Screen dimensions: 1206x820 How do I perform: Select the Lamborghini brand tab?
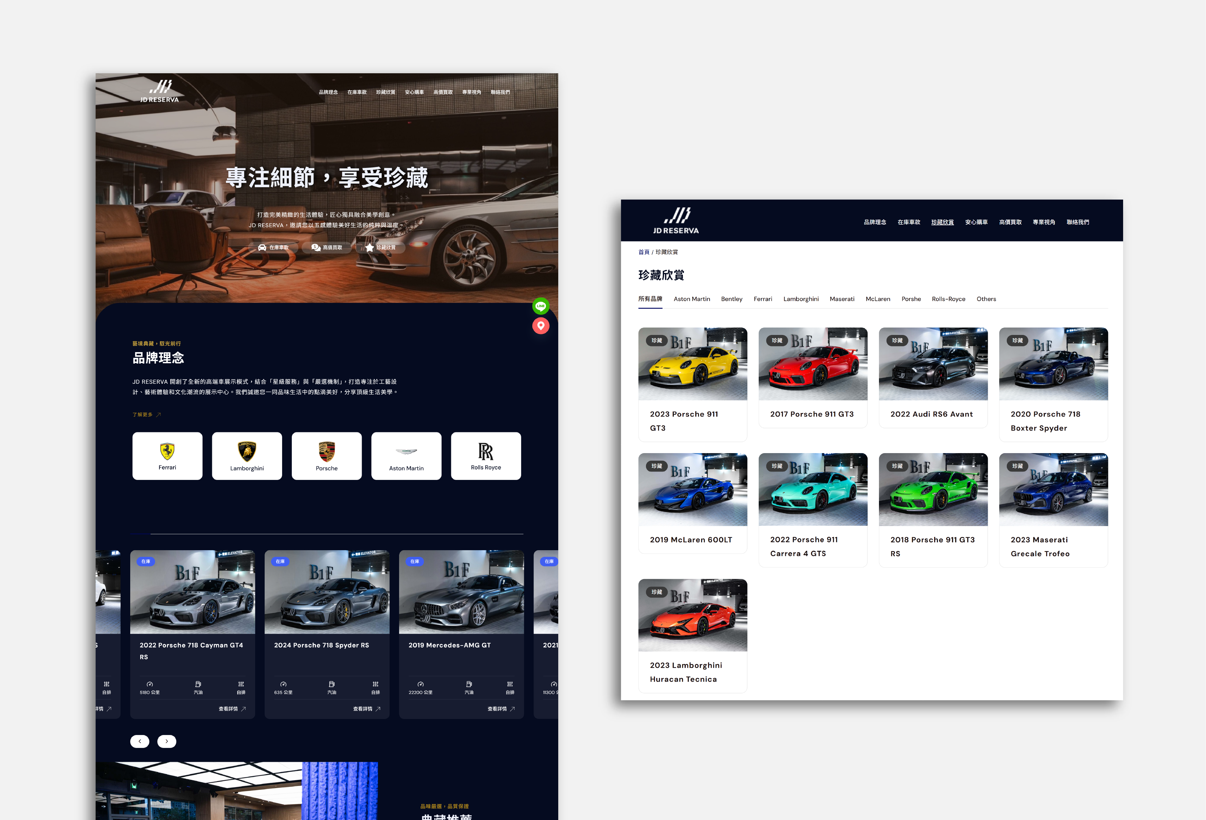pyautogui.click(x=801, y=299)
